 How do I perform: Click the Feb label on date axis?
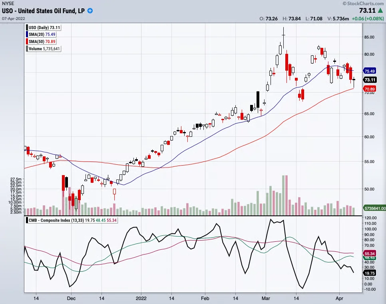[205, 298]
